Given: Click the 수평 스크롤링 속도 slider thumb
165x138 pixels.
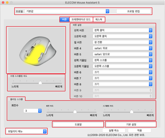Looking at the screenshot, I should 40,83.
